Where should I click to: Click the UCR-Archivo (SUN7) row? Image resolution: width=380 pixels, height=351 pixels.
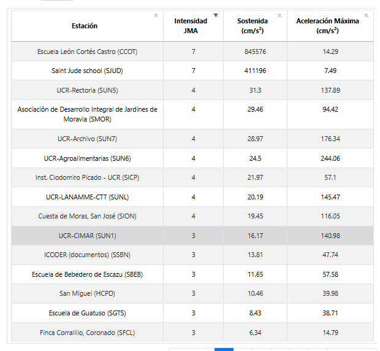coord(87,139)
